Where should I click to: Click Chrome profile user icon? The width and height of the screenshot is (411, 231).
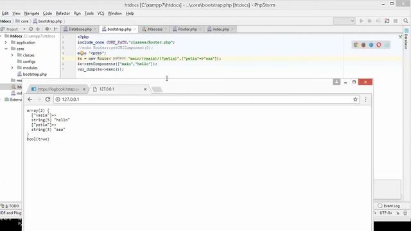[337, 82]
